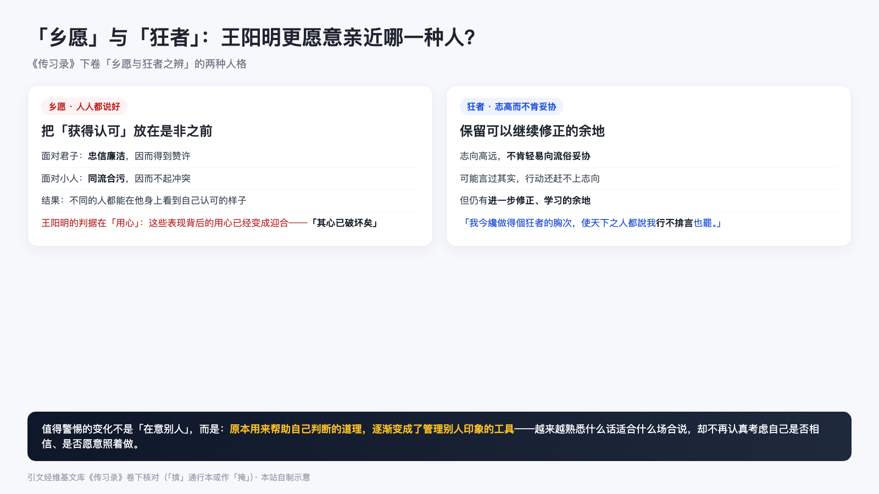Screen dimensions: 879x494
Task: Click the row 面对君子:忠信廉洁
Action: pos(230,156)
